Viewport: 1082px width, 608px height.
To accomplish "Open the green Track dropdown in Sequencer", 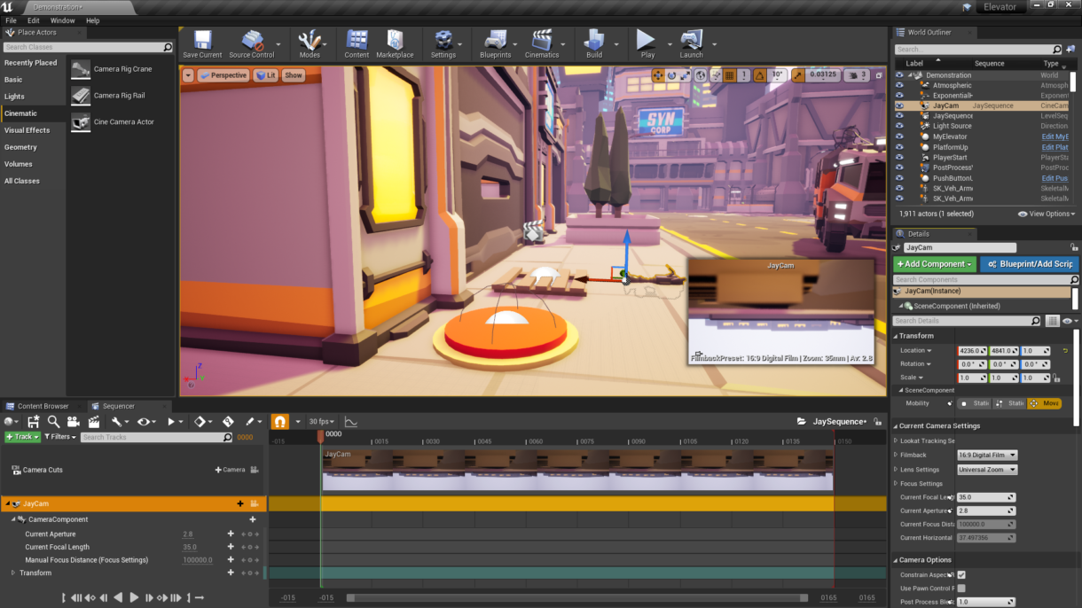I will tap(22, 436).
